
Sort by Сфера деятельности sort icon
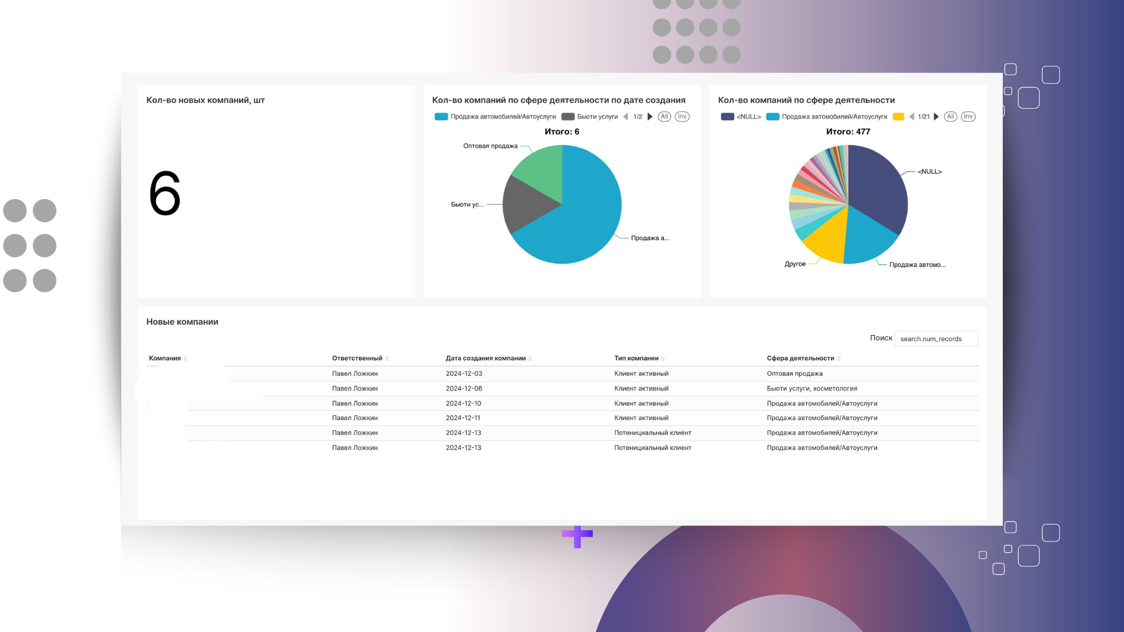tap(839, 359)
